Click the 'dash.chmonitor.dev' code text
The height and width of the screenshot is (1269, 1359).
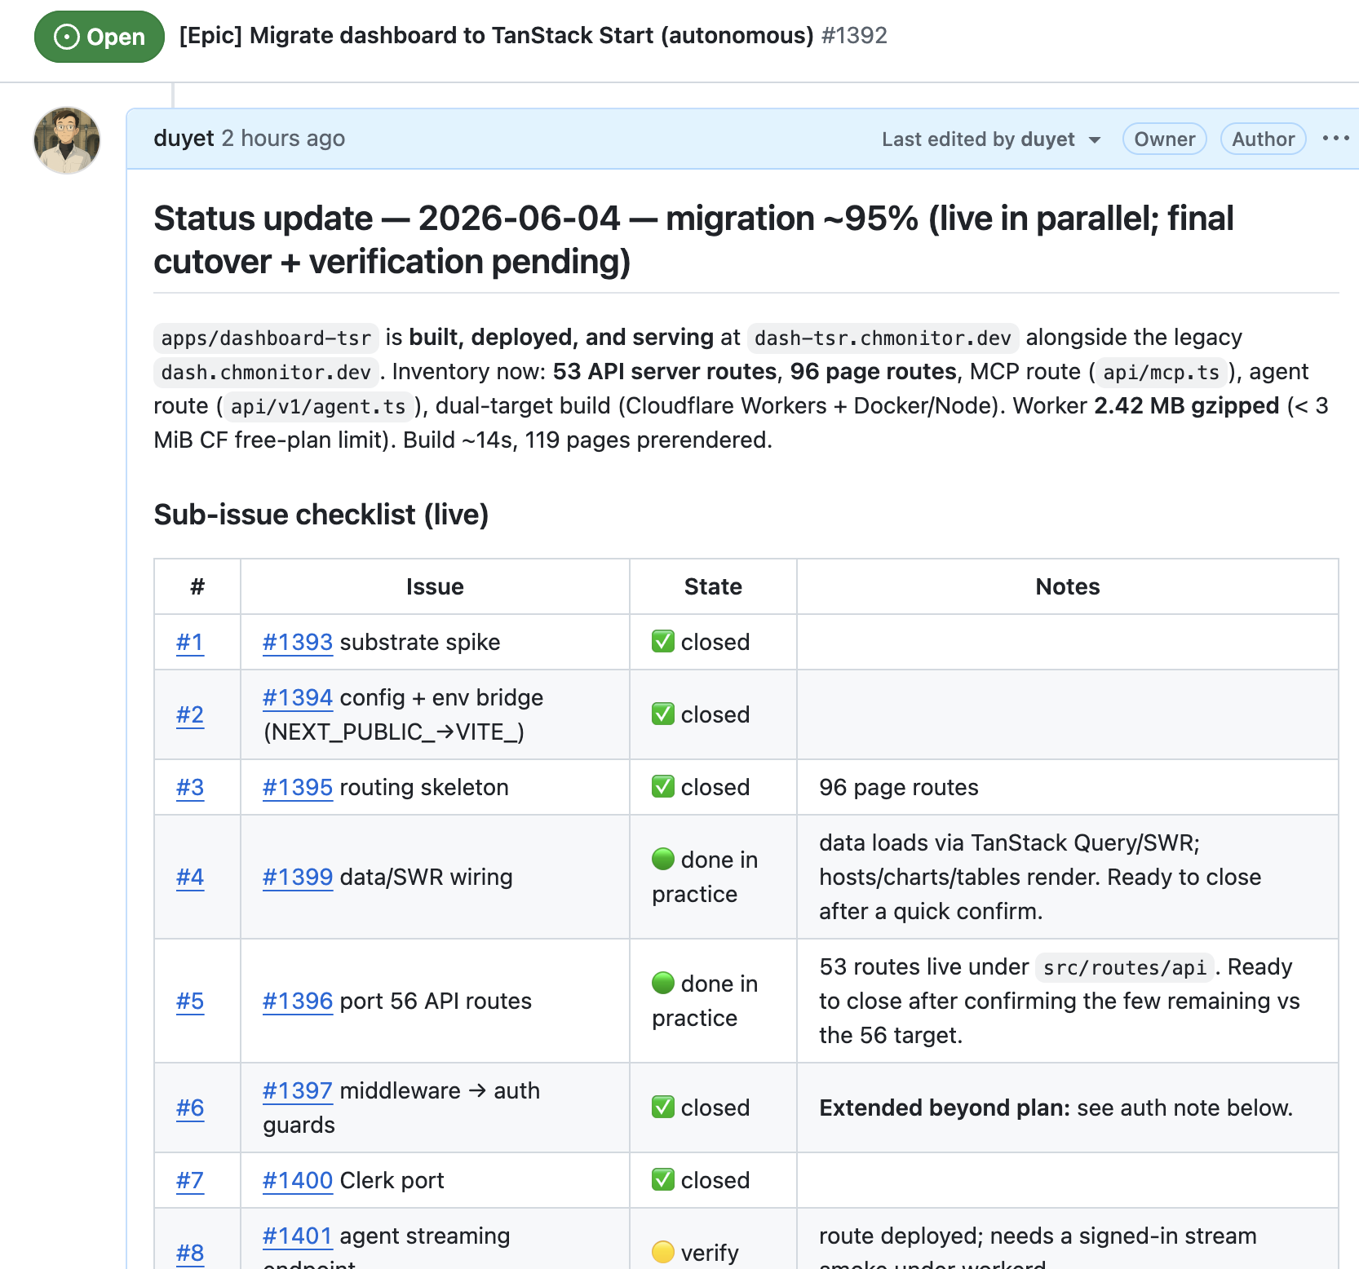click(266, 373)
